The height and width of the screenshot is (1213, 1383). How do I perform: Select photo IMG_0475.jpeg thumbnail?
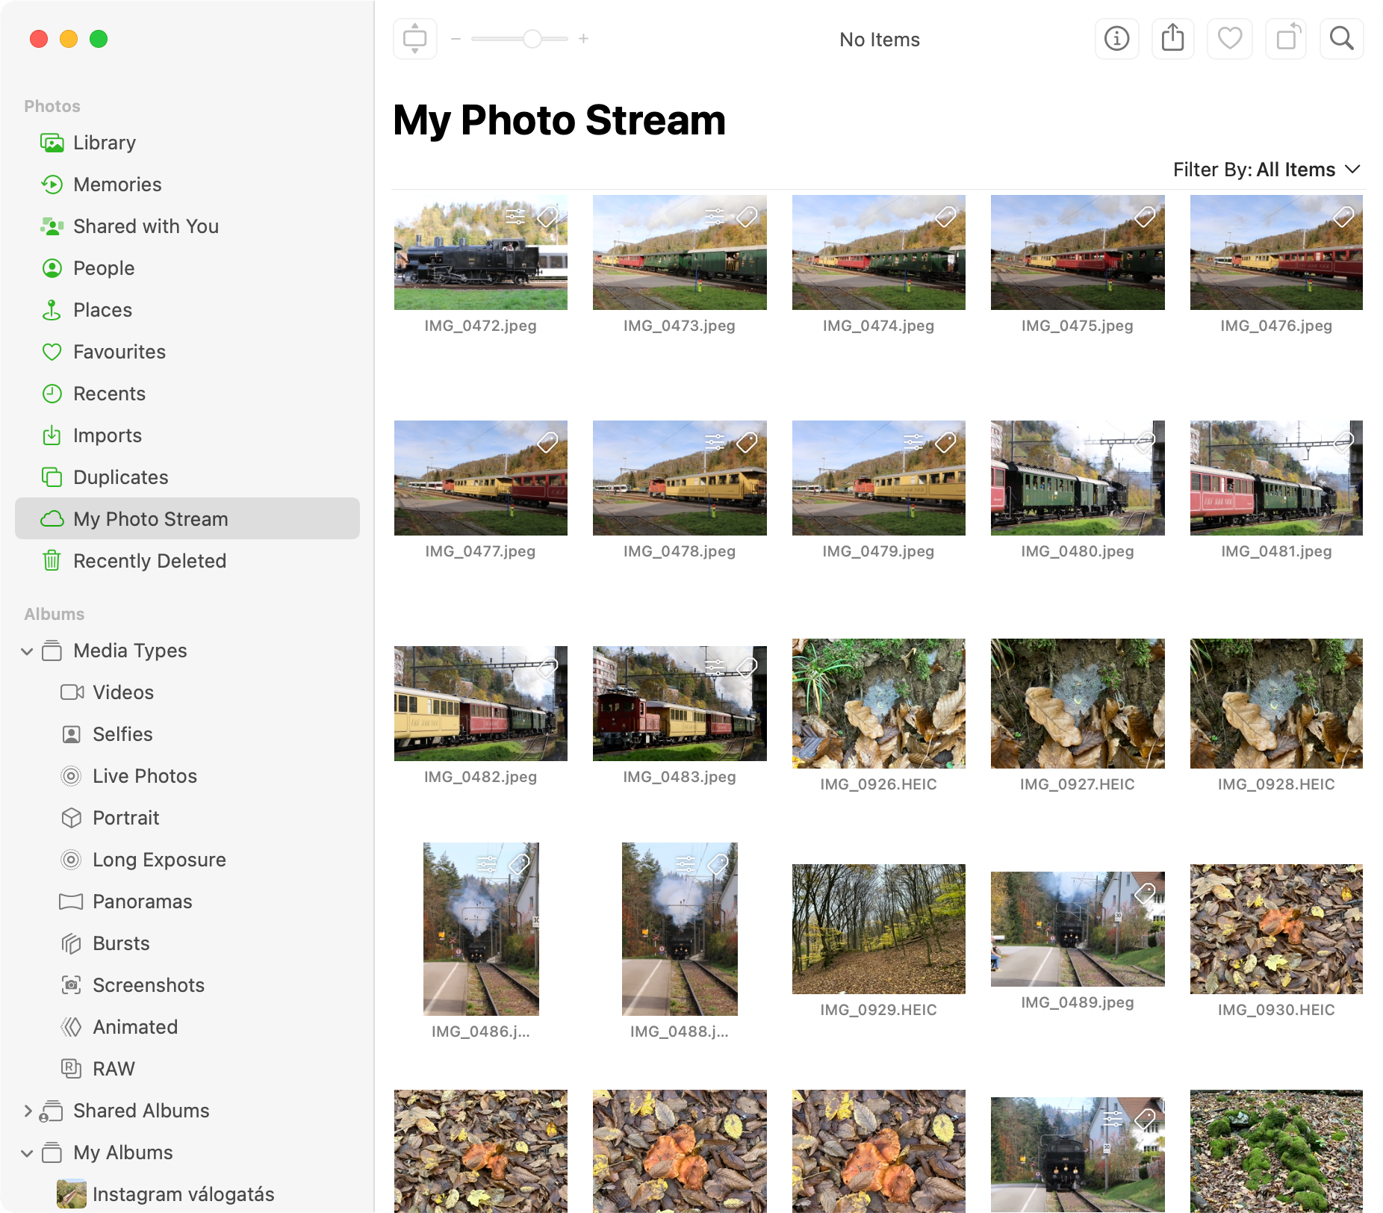pos(1078,252)
